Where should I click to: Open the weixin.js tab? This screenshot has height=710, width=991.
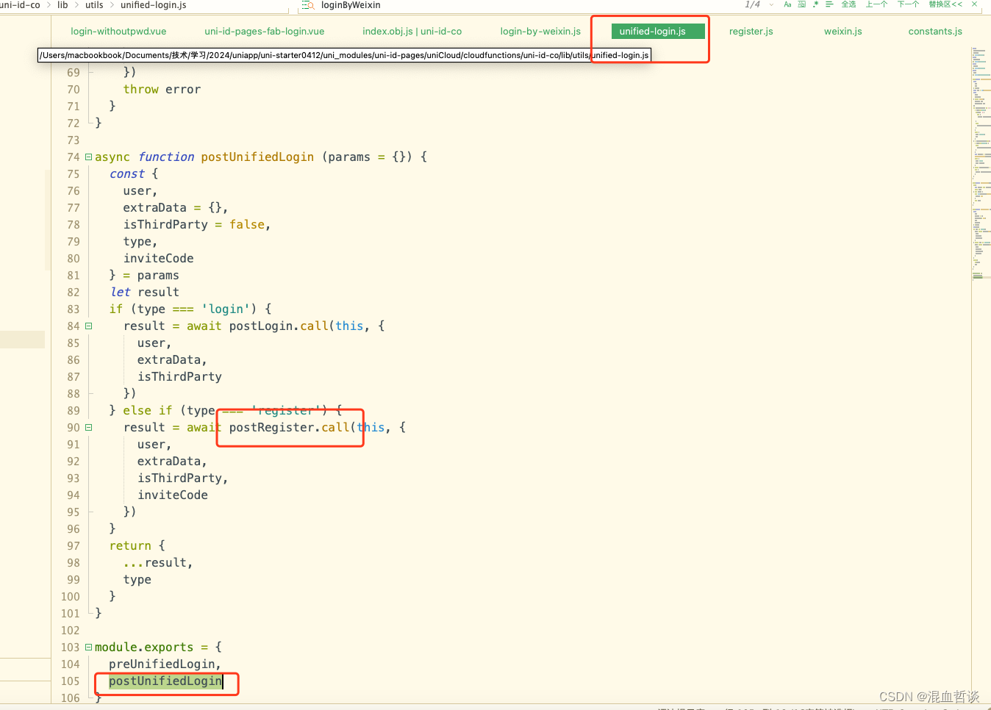click(x=843, y=31)
